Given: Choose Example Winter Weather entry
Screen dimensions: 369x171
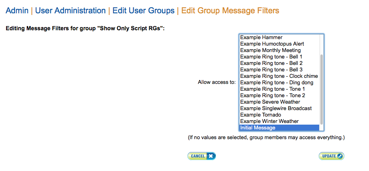Looking at the screenshot, I should point(279,121).
